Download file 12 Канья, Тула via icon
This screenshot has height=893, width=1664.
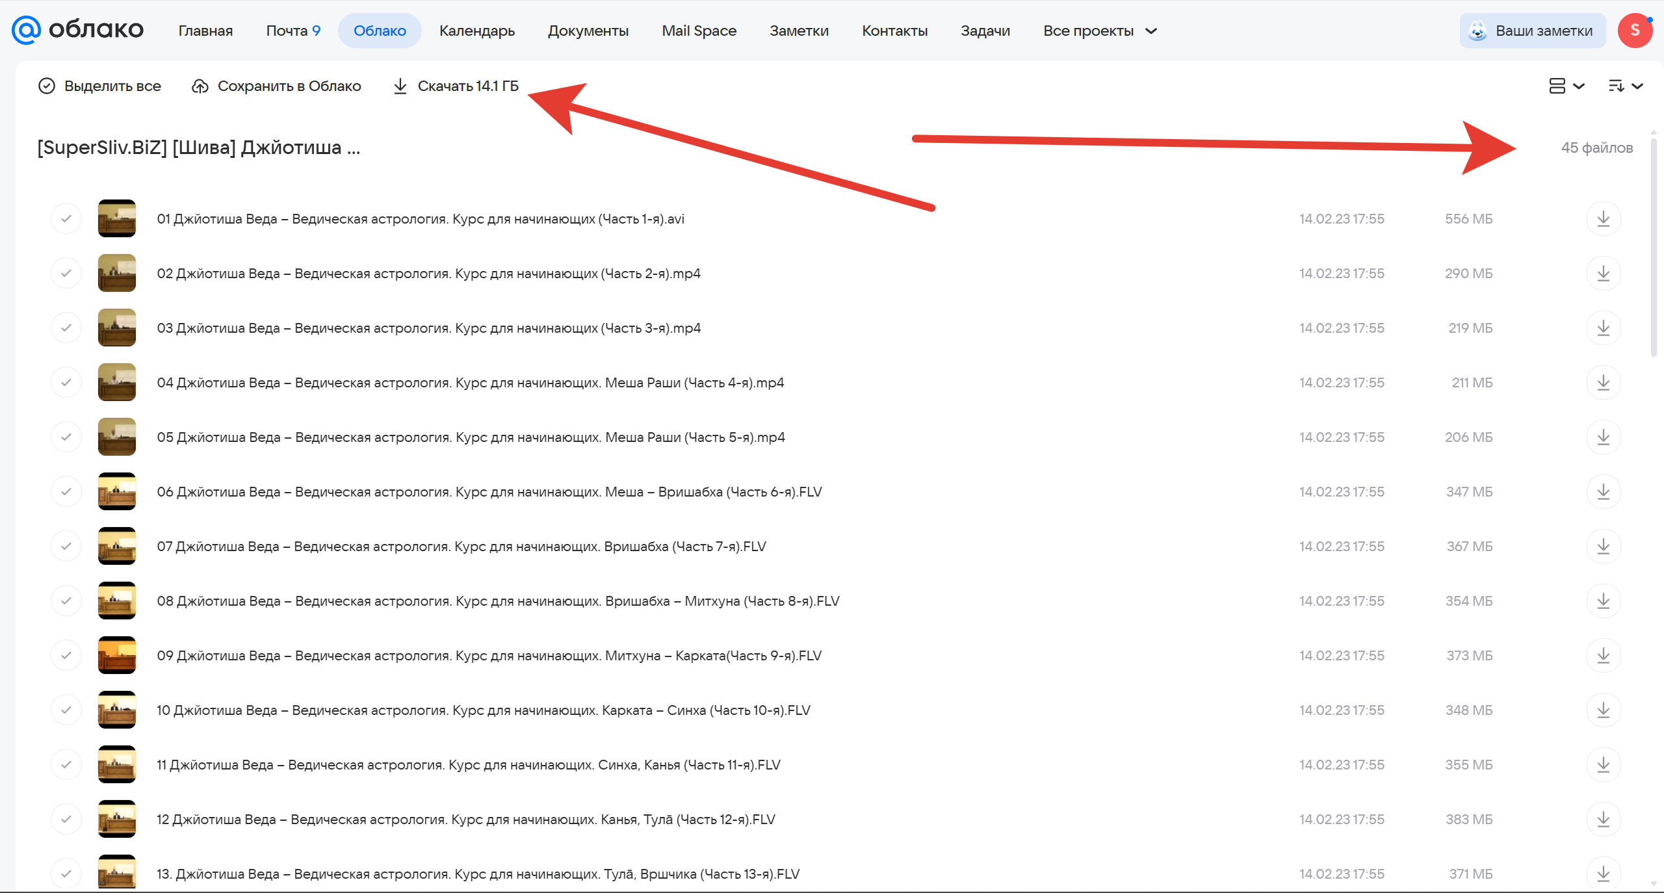tap(1603, 820)
